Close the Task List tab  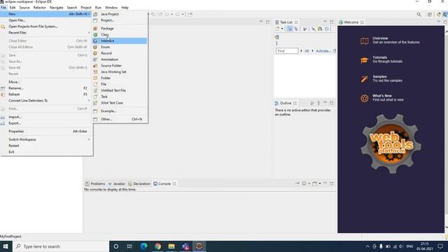tap(296, 22)
